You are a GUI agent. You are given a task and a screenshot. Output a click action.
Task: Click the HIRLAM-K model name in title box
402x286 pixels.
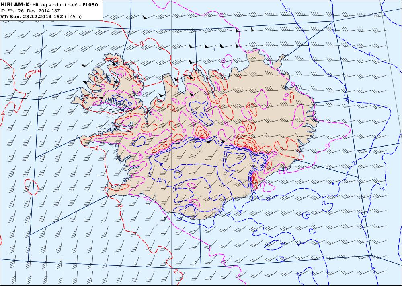(15, 5)
